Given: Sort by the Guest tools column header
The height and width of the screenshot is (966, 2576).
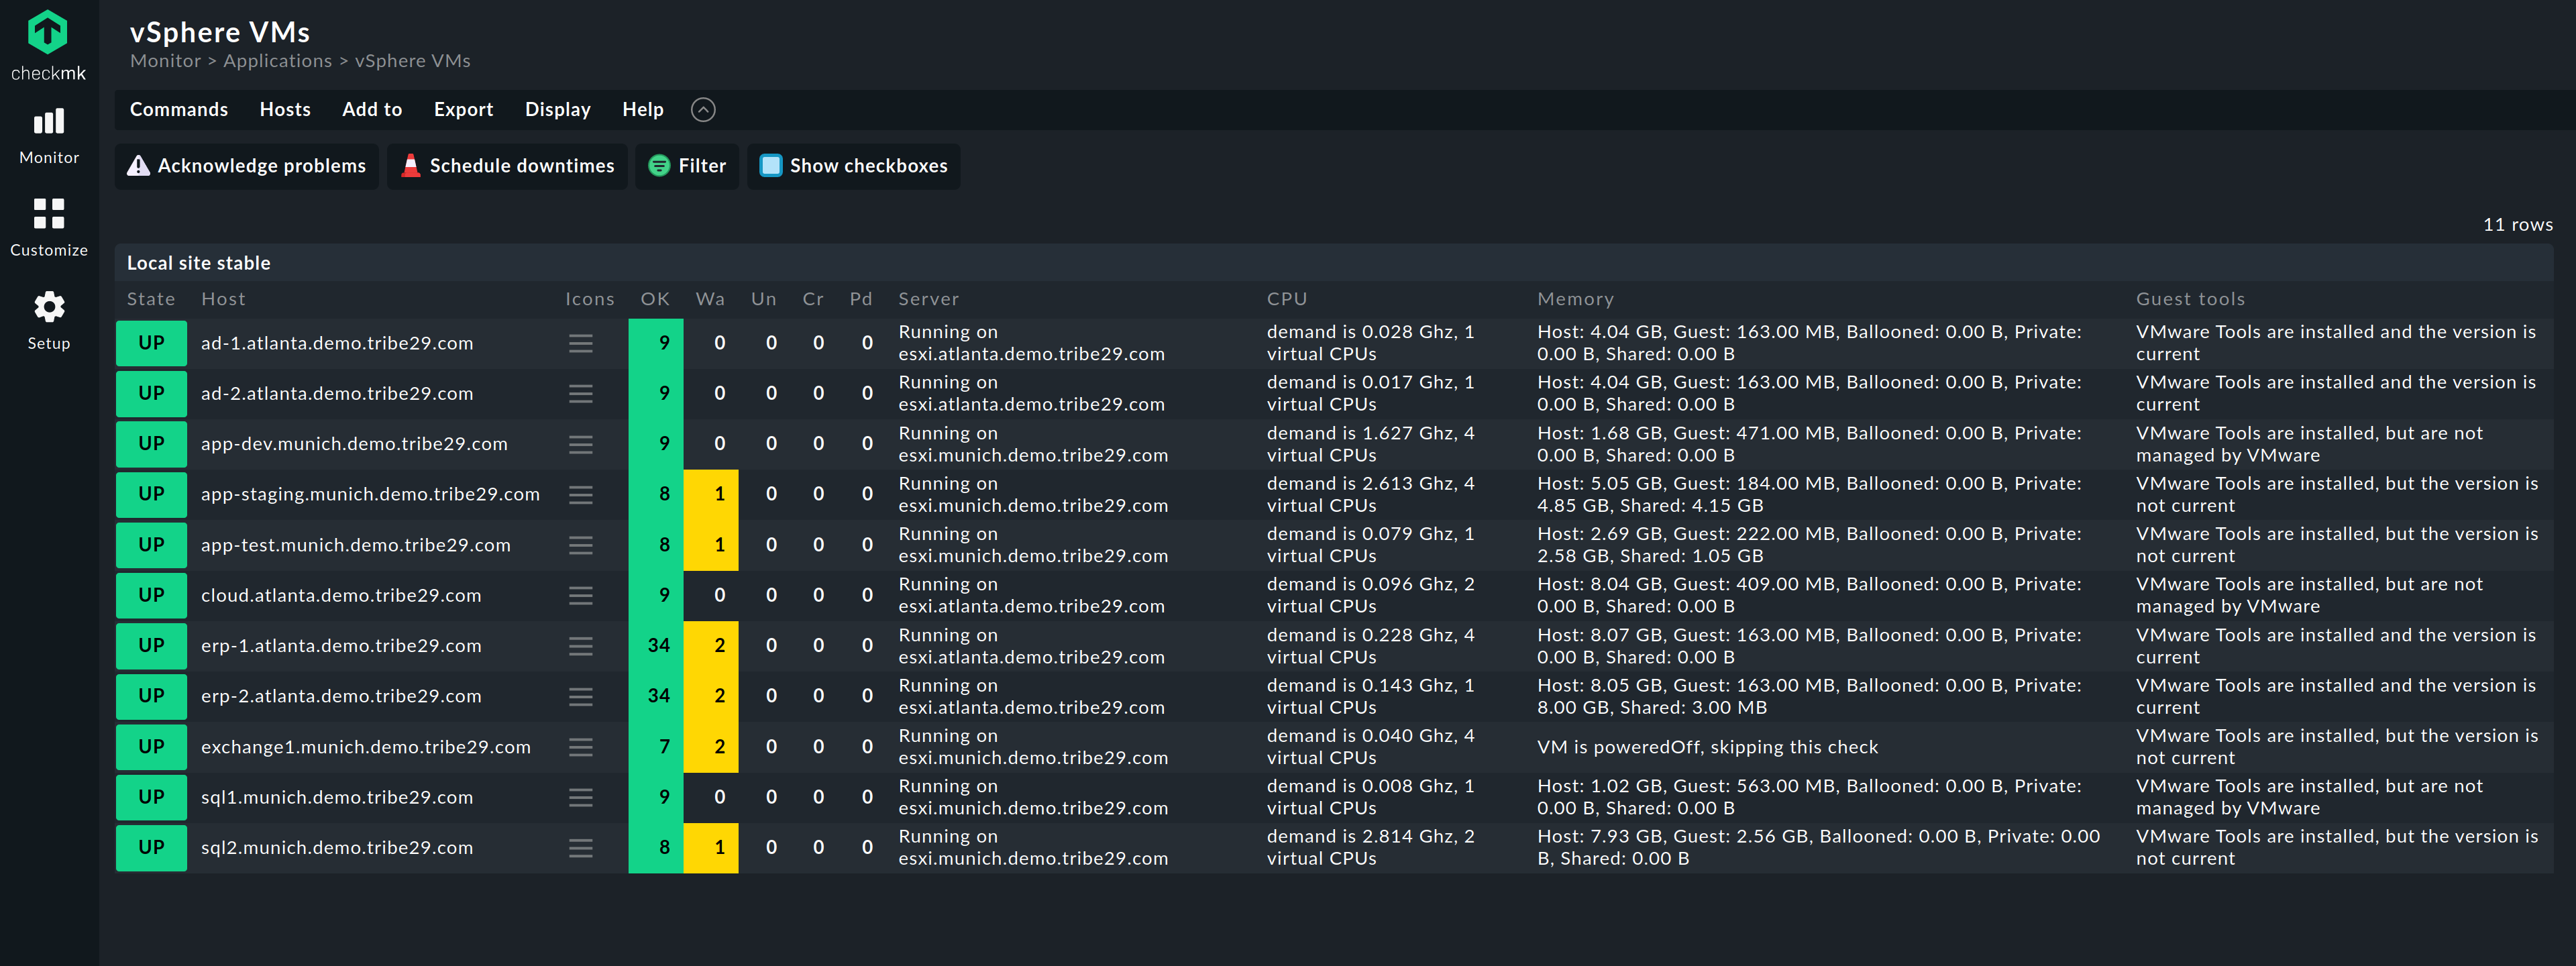Looking at the screenshot, I should click(x=2190, y=299).
